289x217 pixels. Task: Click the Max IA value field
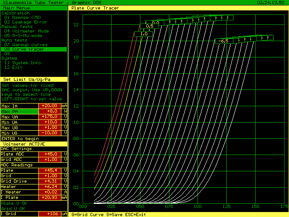[51, 106]
